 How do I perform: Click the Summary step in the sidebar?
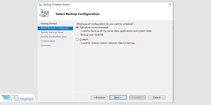pyautogui.click(x=46, y=45)
